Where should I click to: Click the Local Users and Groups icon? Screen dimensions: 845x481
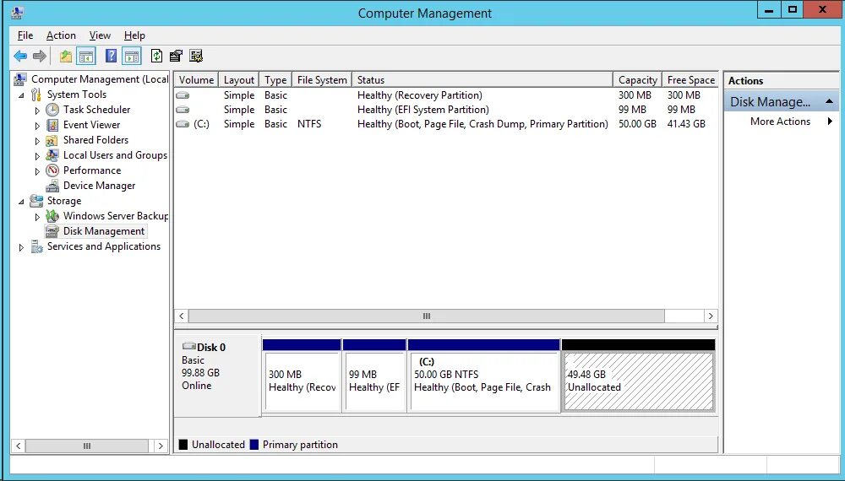click(x=52, y=155)
